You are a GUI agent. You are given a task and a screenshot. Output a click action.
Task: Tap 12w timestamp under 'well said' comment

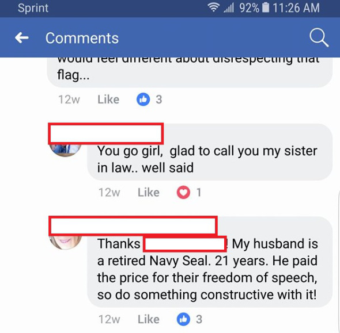pyautogui.click(x=109, y=192)
